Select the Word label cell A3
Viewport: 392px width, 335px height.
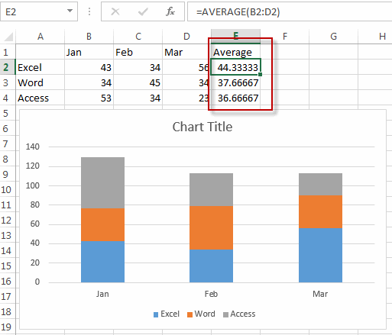pyautogui.click(x=40, y=82)
